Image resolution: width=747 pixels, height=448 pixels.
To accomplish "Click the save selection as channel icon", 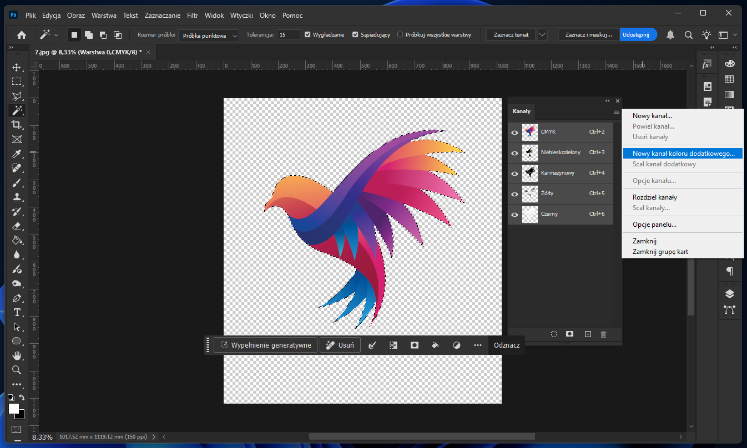I will pyautogui.click(x=569, y=334).
